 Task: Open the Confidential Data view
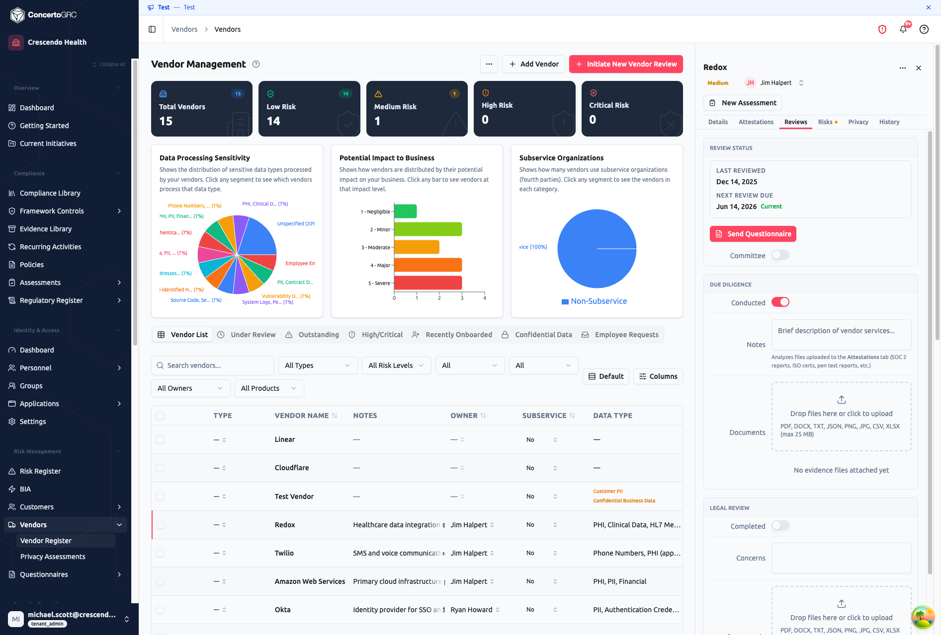(537, 335)
